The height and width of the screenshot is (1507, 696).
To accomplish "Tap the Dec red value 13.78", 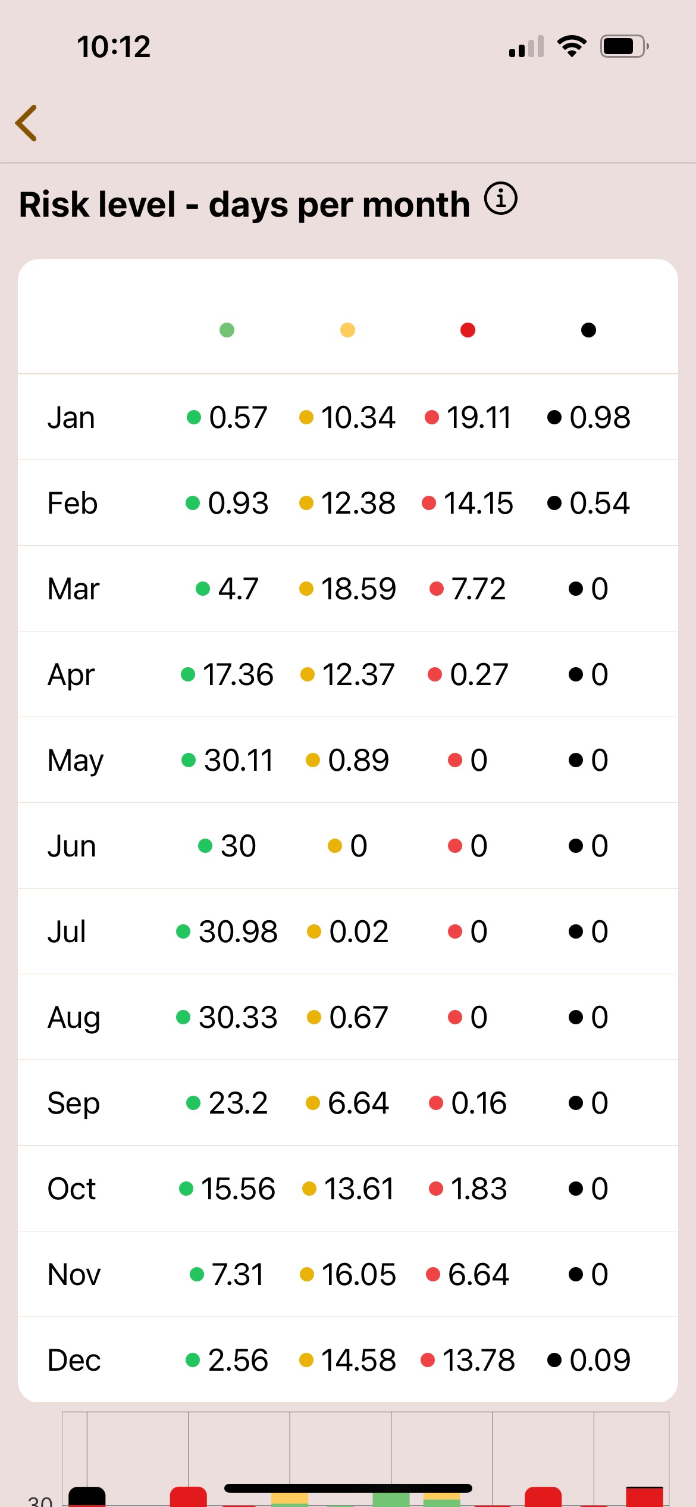I will click(478, 1361).
